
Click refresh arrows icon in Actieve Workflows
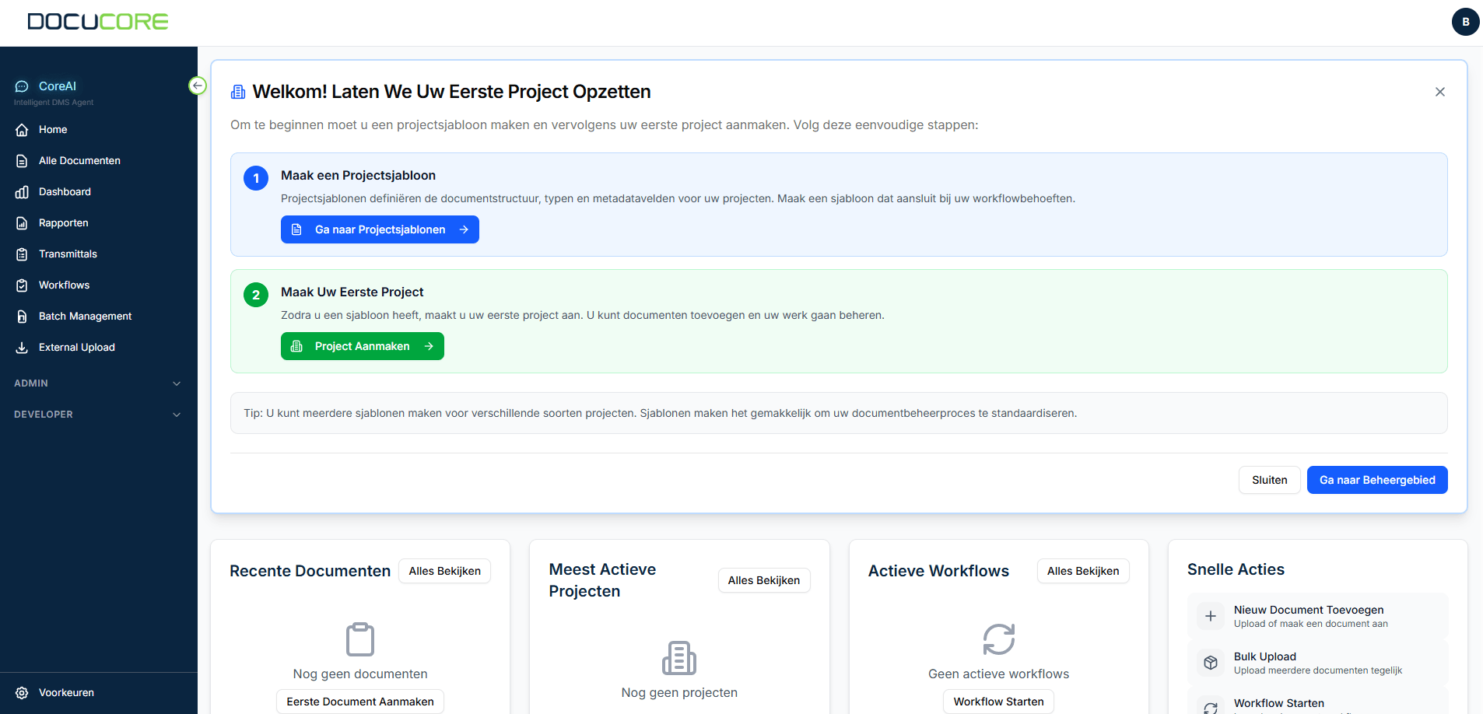[x=999, y=639]
